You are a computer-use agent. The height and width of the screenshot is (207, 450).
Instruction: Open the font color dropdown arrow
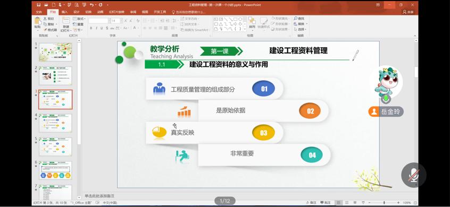[138, 28]
